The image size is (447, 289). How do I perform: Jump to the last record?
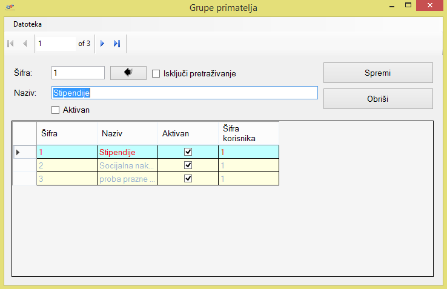[117, 44]
